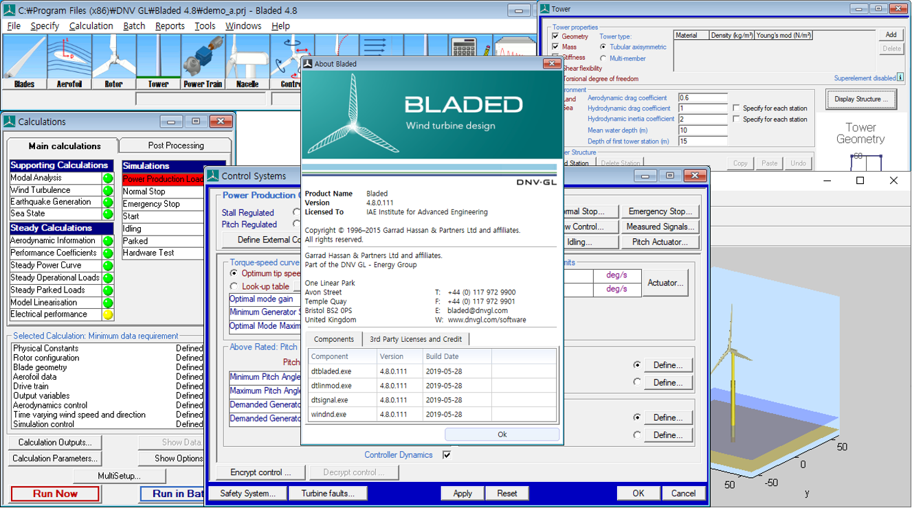Toggle the Controller Dynamics checkbox

click(x=447, y=455)
